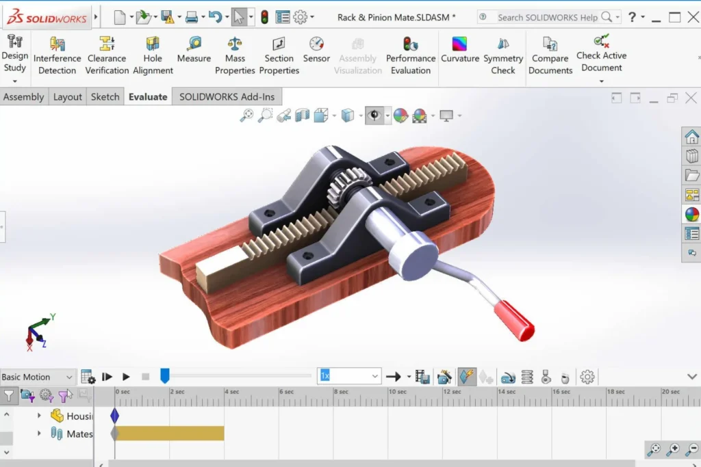Switch to the Sketch tab

105,97
